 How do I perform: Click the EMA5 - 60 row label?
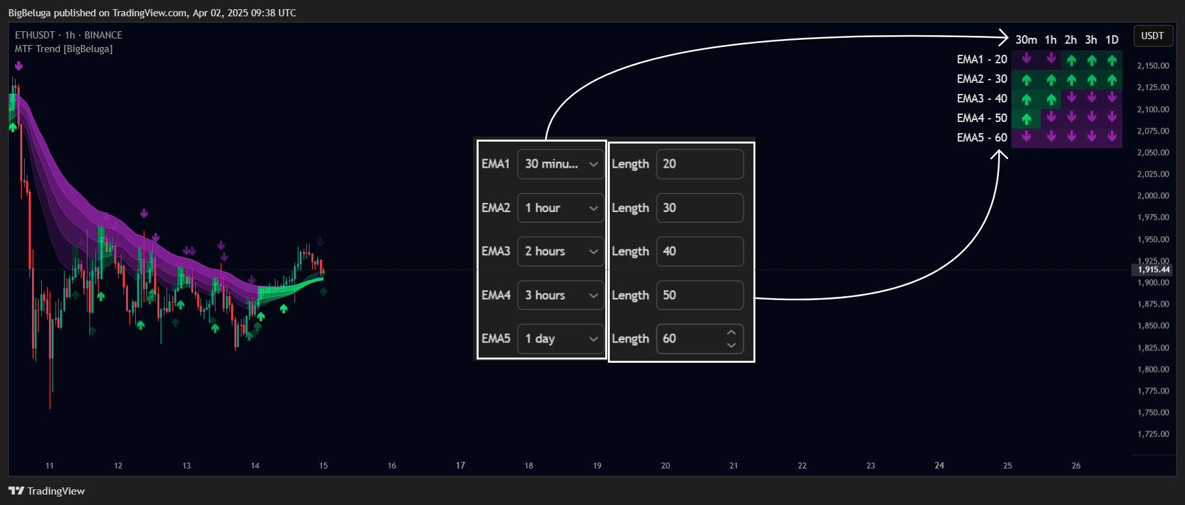[982, 138]
